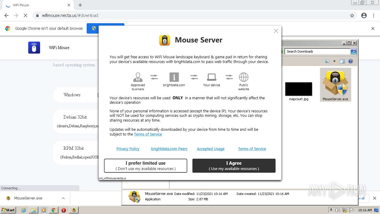380x214 pixels.
Task: Close the Chrome downloads shelf
Action: [x=375, y=198]
